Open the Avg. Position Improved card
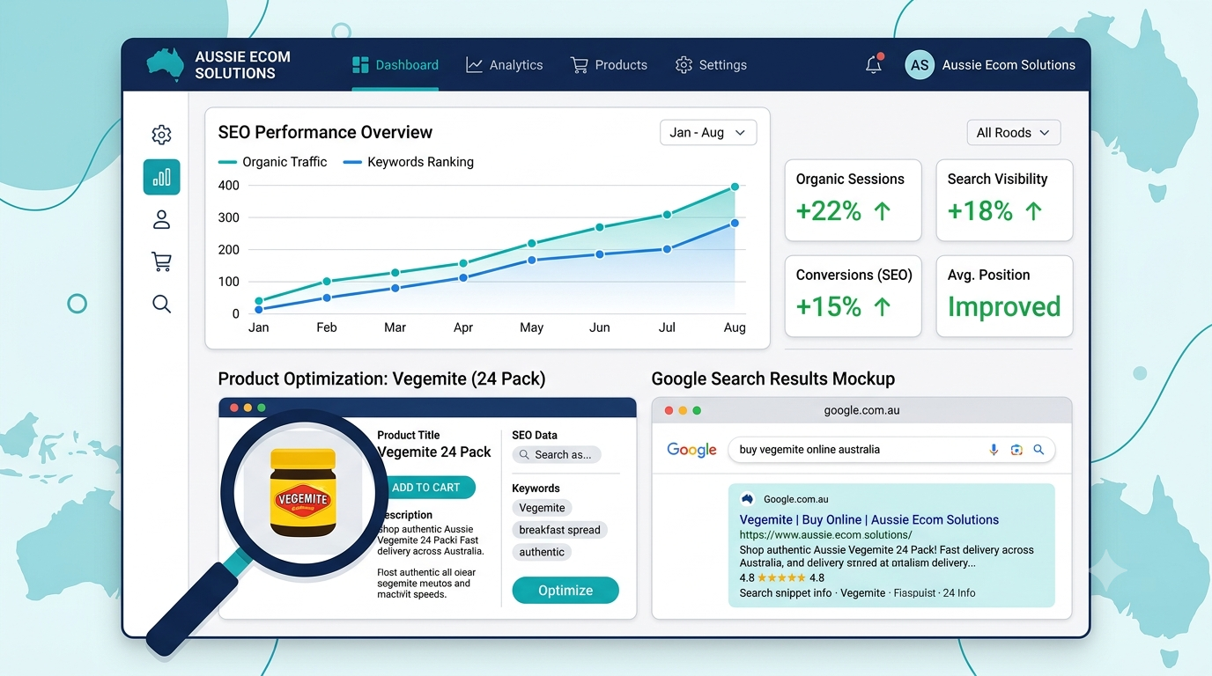 1004,297
